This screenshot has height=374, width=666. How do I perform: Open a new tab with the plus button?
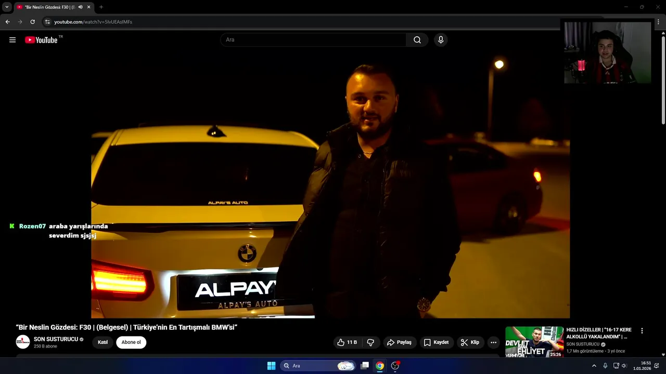pyautogui.click(x=101, y=7)
